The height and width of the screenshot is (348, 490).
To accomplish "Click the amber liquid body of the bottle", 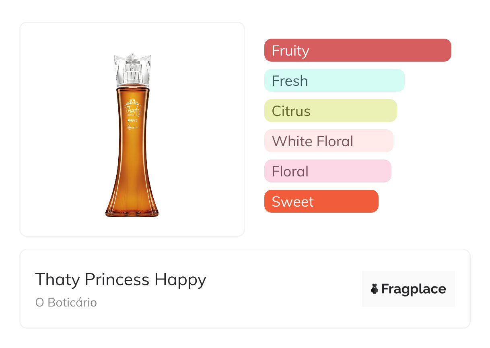I will [x=132, y=161].
